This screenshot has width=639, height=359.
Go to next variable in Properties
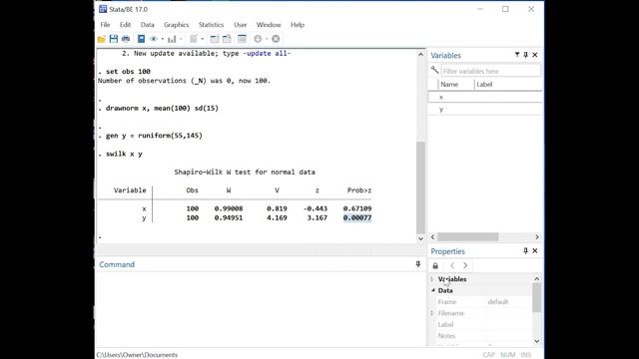(x=465, y=266)
